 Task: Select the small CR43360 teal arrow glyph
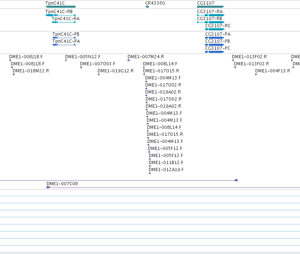tap(147, 7)
